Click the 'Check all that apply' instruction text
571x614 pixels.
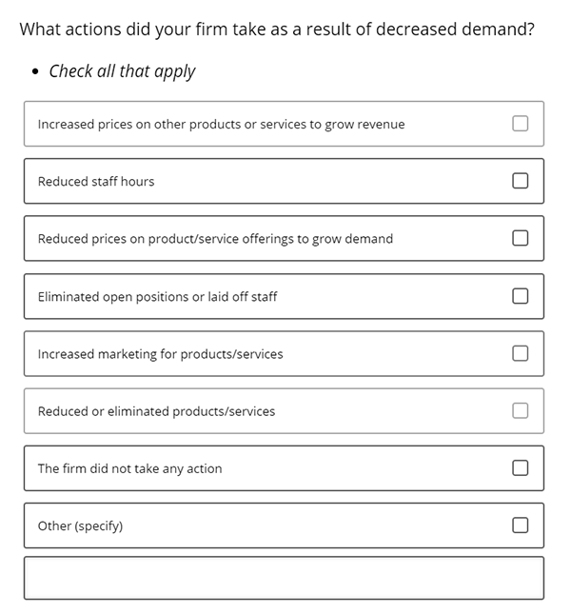(122, 71)
